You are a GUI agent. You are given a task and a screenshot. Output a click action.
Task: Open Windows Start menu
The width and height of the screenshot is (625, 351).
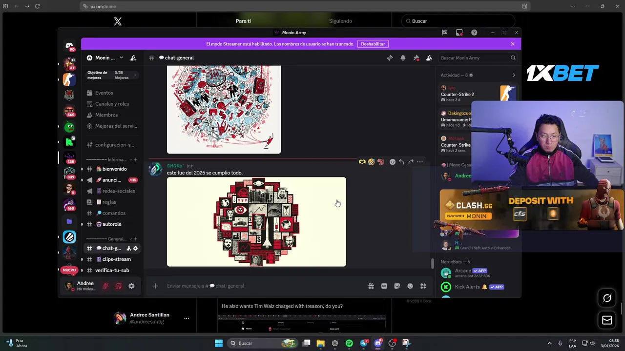[x=219, y=343]
